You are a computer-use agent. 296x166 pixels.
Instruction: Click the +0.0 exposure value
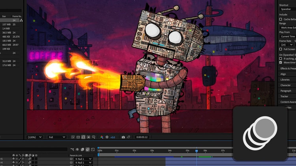click(112, 137)
